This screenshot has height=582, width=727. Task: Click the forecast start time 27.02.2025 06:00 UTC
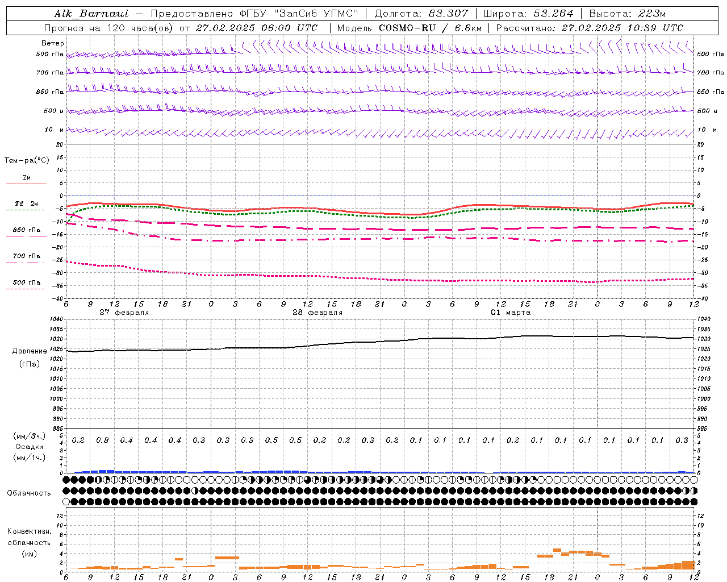[x=257, y=28]
